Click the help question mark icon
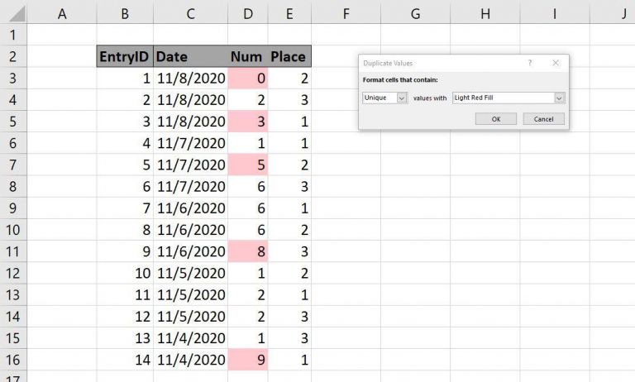This screenshot has height=382, width=635. click(x=530, y=63)
